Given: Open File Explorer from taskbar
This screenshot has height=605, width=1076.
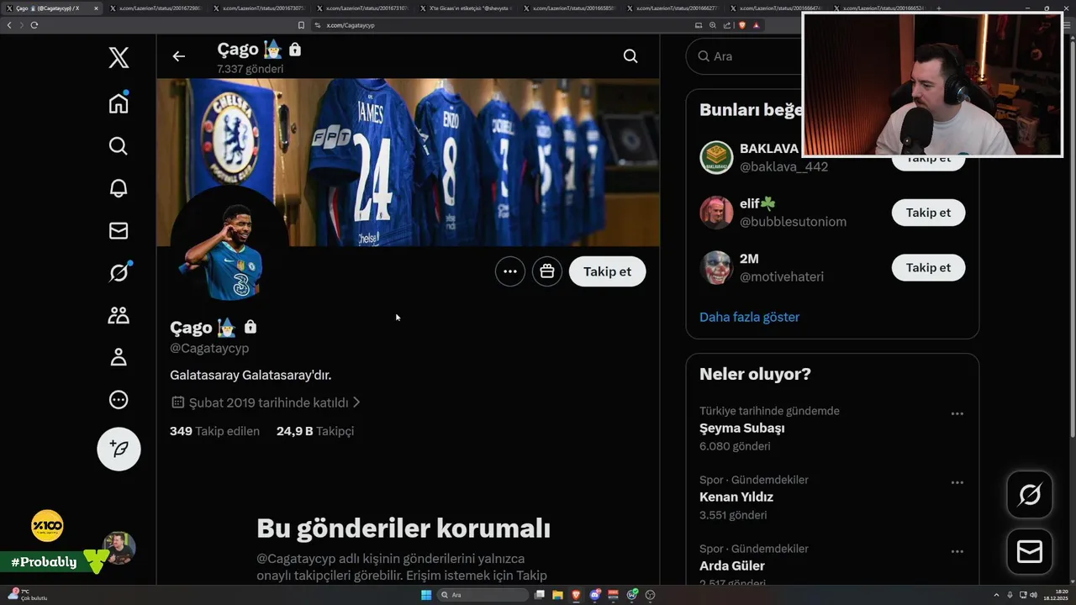Looking at the screenshot, I should (x=557, y=595).
